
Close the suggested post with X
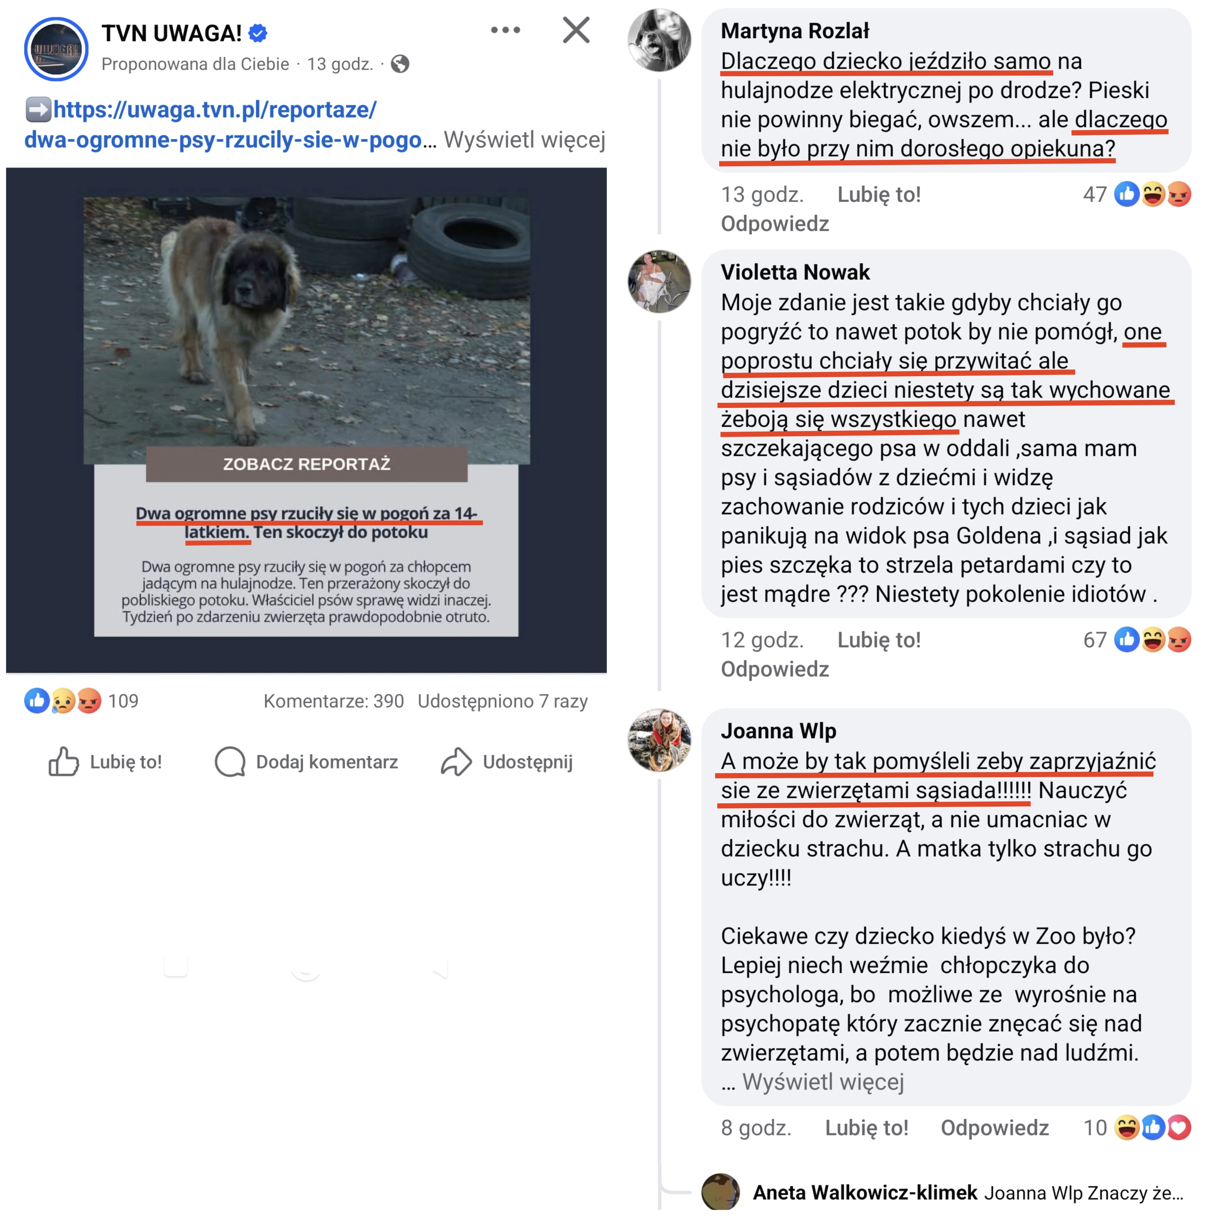pos(576,30)
